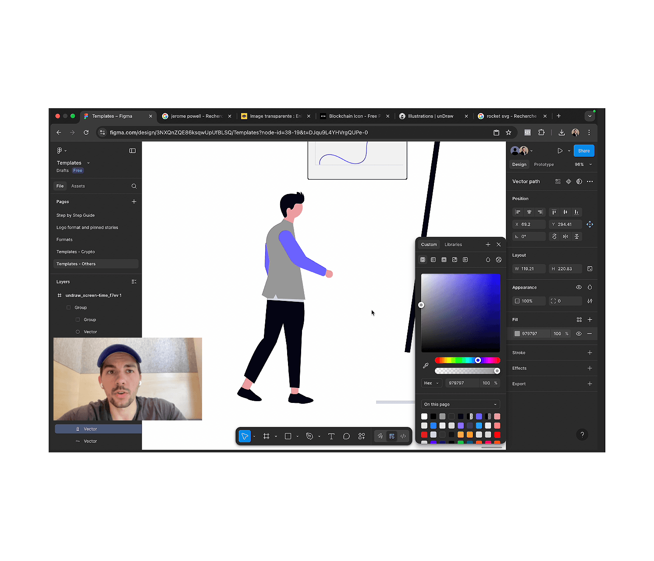Select the Text tool
This screenshot has height=561, width=654.
pyautogui.click(x=331, y=436)
